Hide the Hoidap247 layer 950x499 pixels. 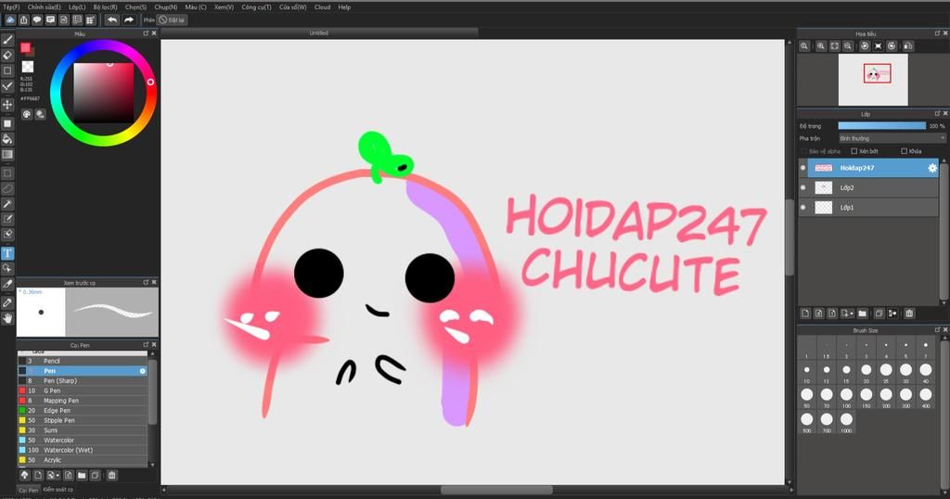pos(803,168)
